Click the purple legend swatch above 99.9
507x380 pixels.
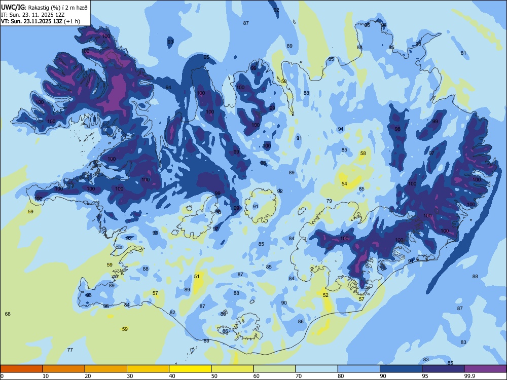tap(485, 369)
